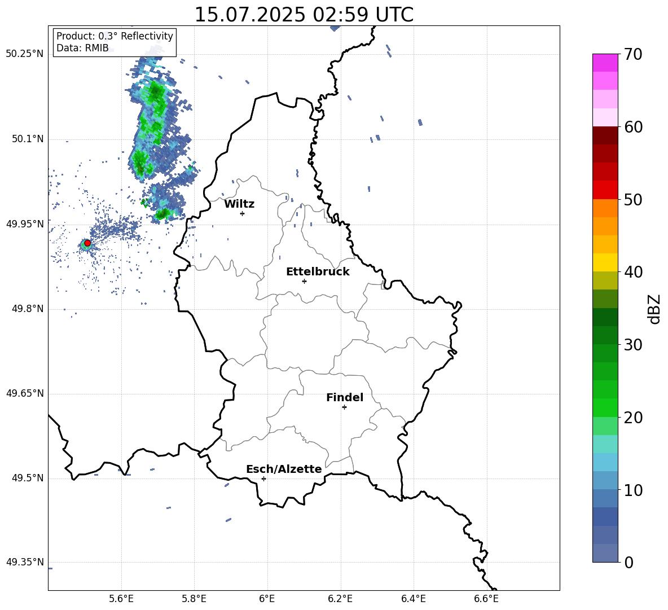Viewport: 668px width, 610px height.
Task: Click the 50.1°N latitude label
Action: click(x=28, y=139)
